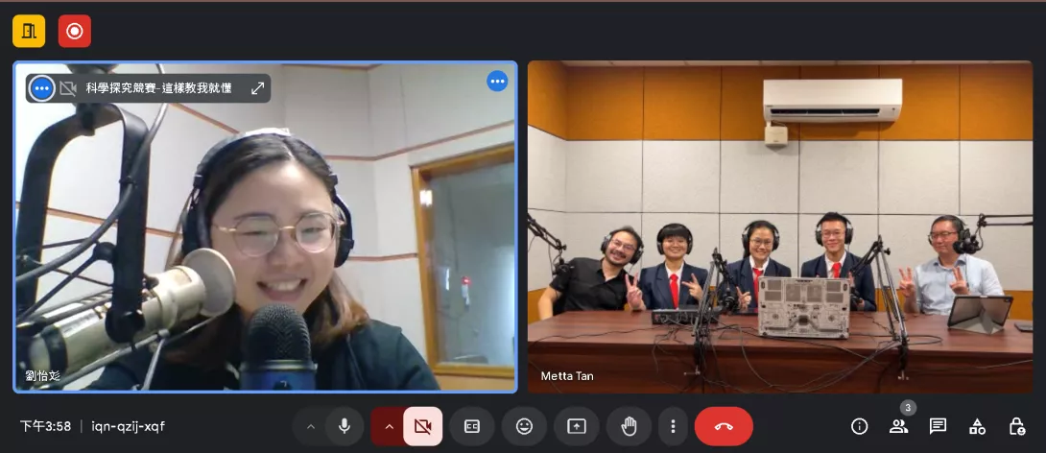Show the participants panel
The image size is (1046, 453).
point(898,426)
